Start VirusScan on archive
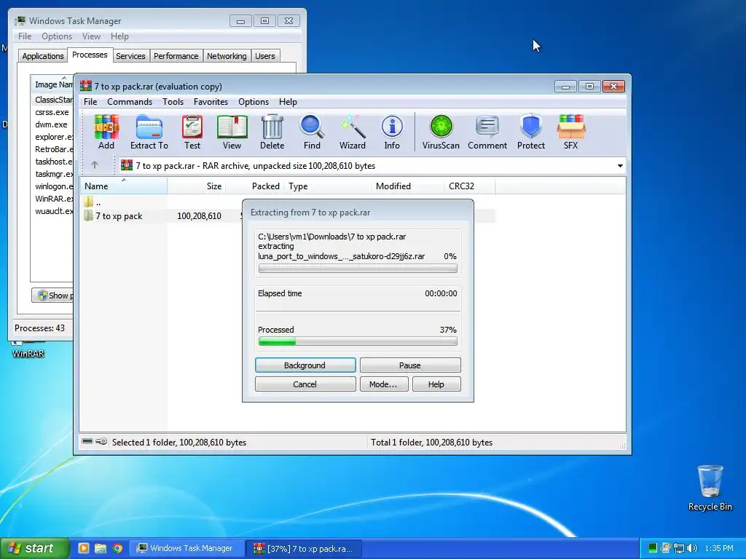Image resolution: width=746 pixels, height=559 pixels. tap(441, 132)
